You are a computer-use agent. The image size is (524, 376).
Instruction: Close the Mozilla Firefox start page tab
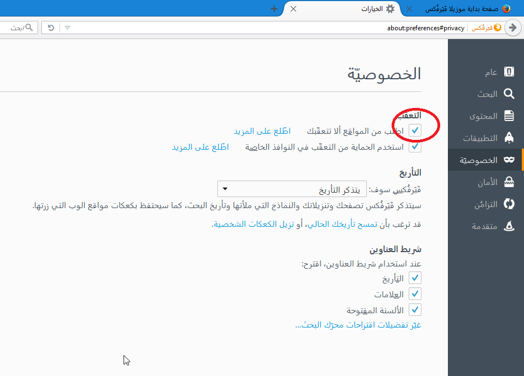(409, 9)
